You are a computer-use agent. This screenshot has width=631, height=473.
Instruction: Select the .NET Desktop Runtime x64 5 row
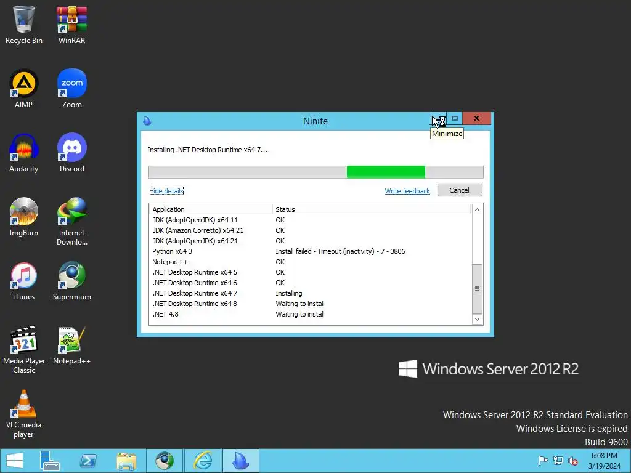[x=311, y=272]
